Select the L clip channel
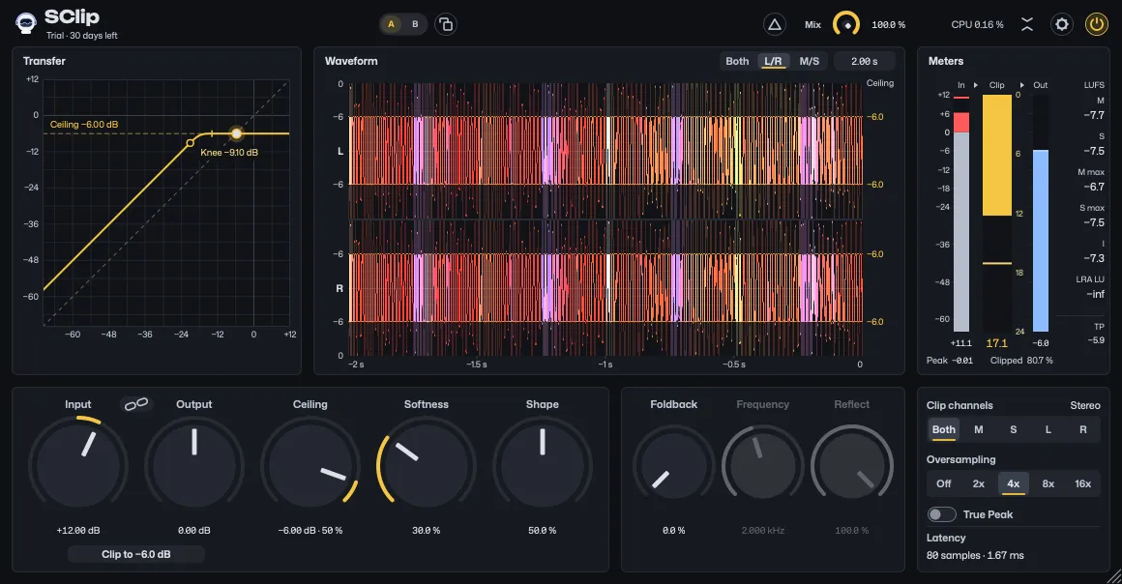The image size is (1122, 584). (x=1048, y=429)
